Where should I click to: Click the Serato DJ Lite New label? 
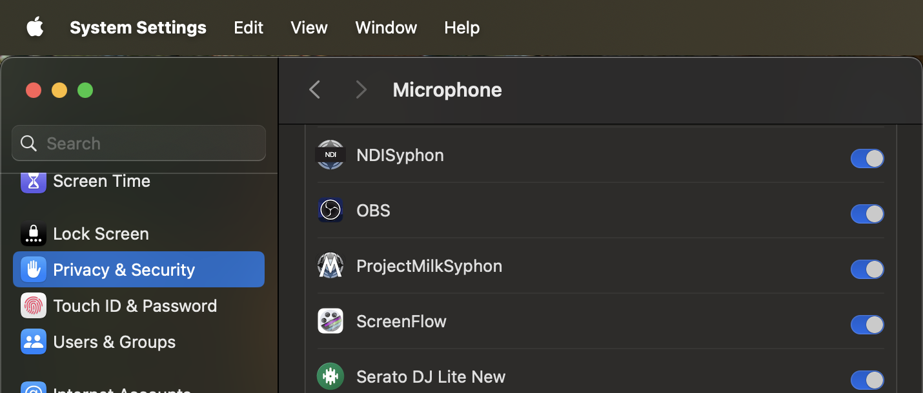[431, 377]
